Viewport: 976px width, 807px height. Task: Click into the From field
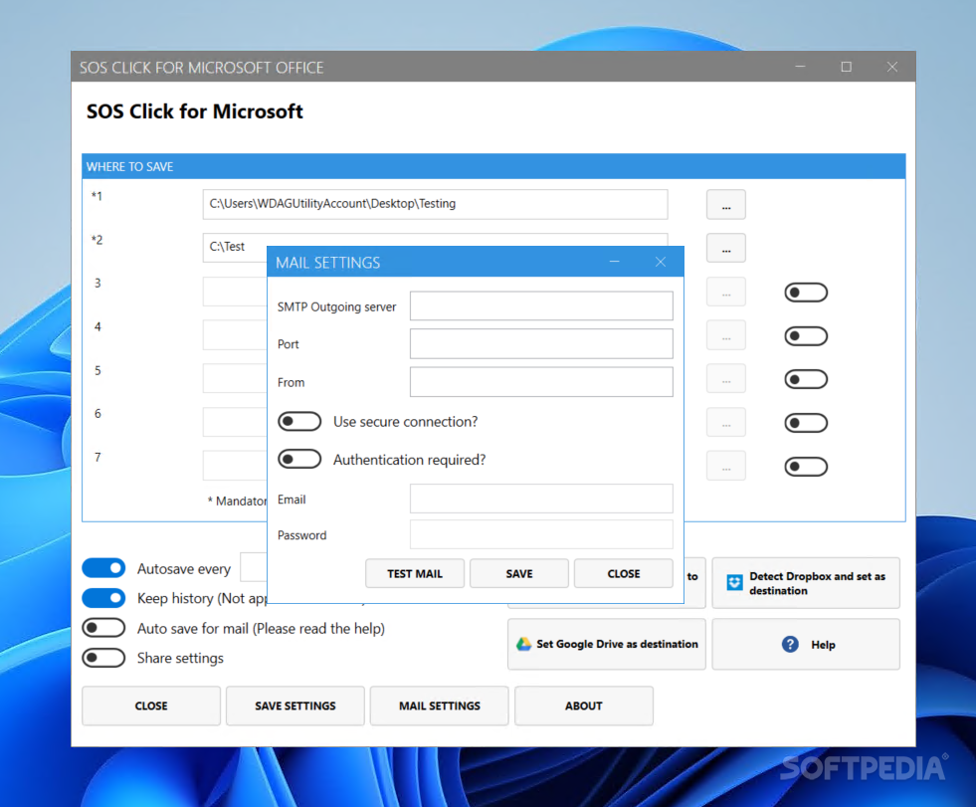pyautogui.click(x=541, y=382)
